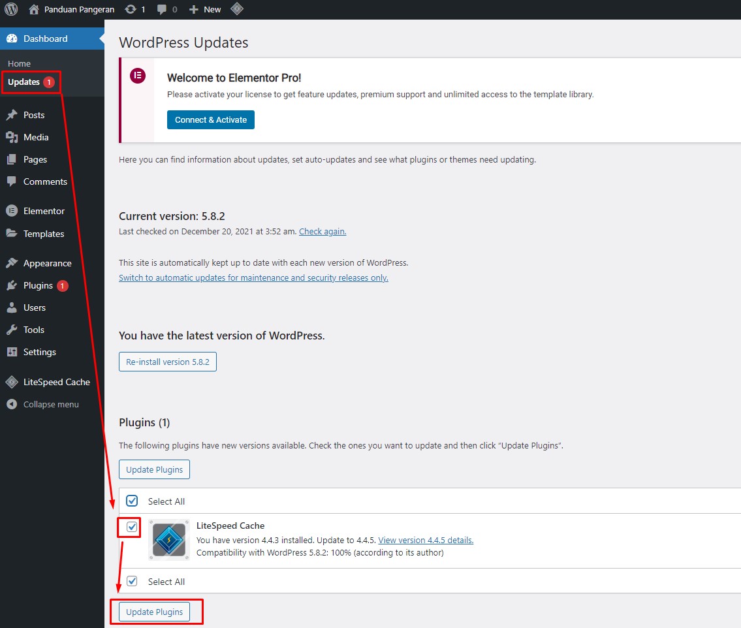This screenshot has height=628, width=741.
Task: Click the Current version: 5.8.2 heading
Action: (172, 216)
